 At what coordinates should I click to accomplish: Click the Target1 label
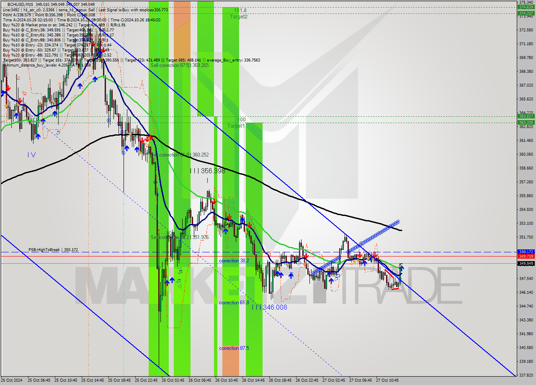(x=236, y=126)
